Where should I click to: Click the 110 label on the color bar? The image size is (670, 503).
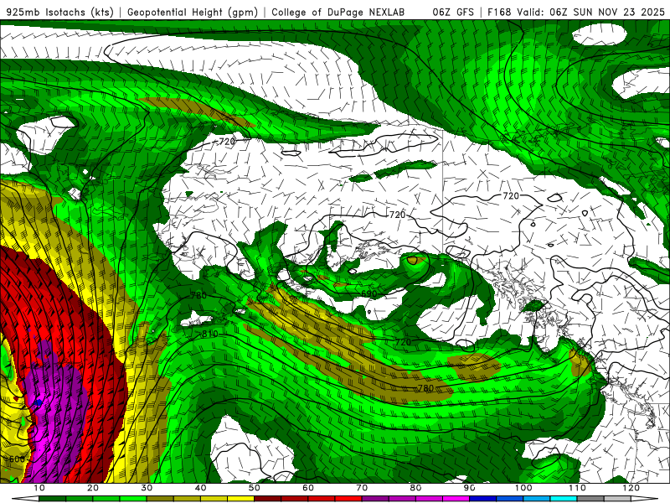577,488
